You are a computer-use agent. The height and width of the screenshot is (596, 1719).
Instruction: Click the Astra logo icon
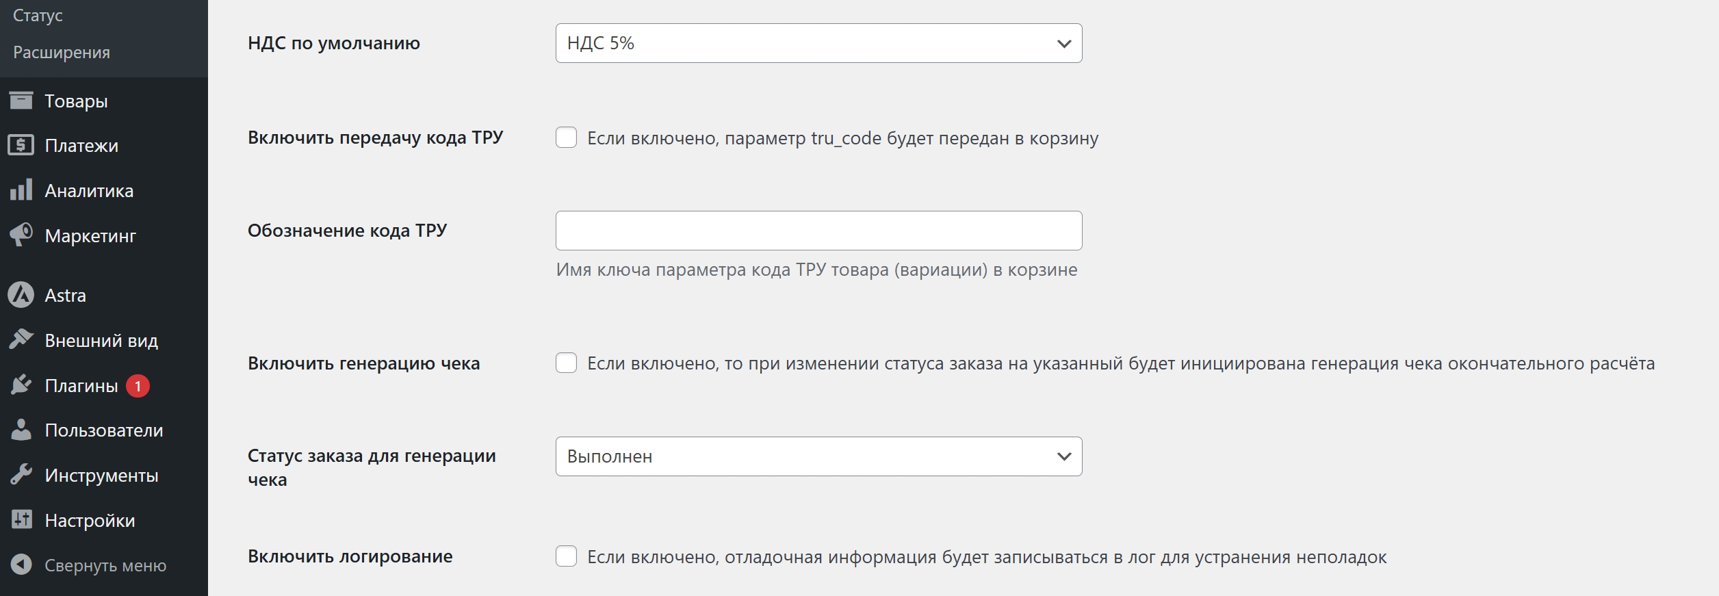[x=21, y=295]
